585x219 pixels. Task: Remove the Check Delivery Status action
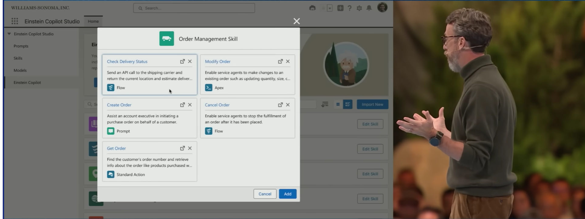click(190, 61)
